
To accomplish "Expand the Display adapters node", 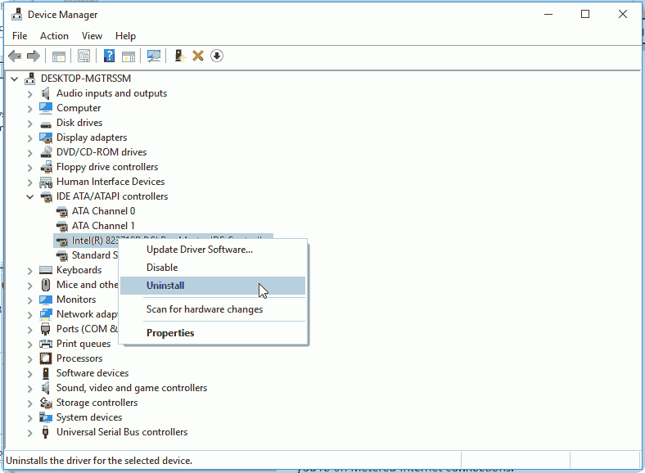I will point(29,138).
